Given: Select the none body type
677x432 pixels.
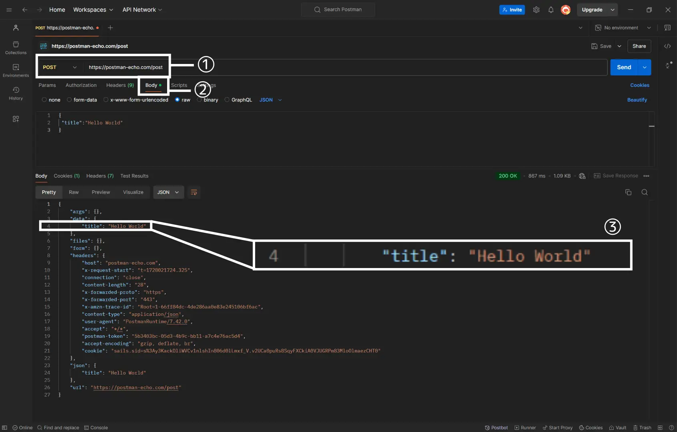Looking at the screenshot, I should [51, 100].
